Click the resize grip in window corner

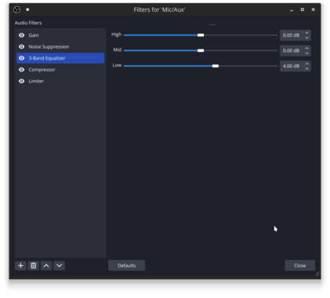[317, 274]
